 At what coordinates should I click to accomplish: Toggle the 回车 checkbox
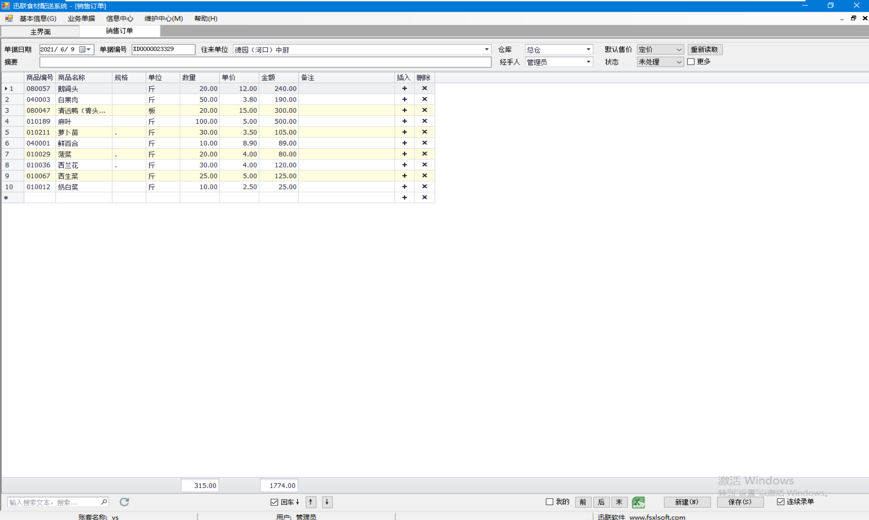[274, 502]
